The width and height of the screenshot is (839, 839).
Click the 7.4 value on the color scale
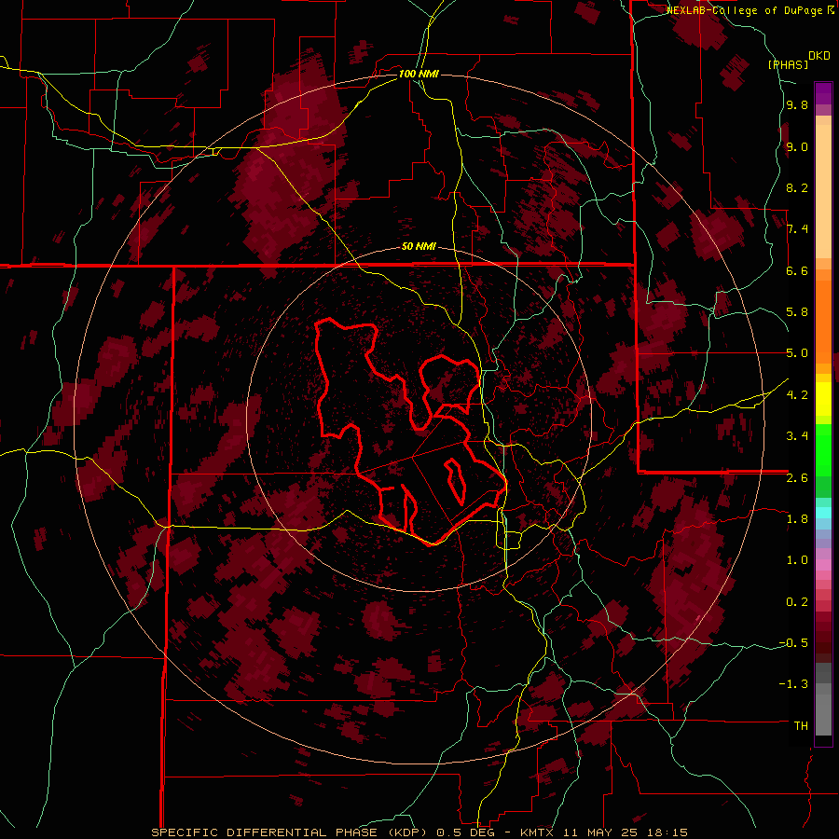coord(797,229)
